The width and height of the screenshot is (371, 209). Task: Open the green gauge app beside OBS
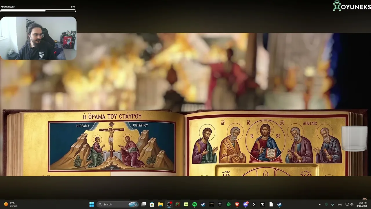(177, 204)
